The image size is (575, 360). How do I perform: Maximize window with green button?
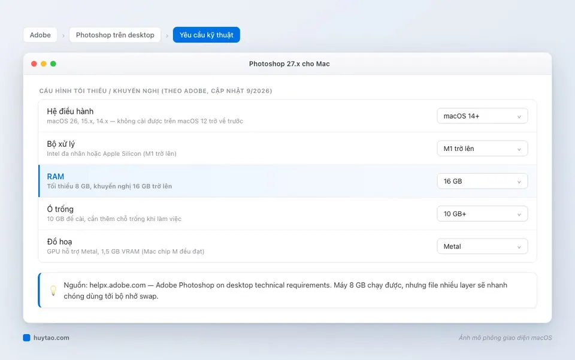point(53,63)
